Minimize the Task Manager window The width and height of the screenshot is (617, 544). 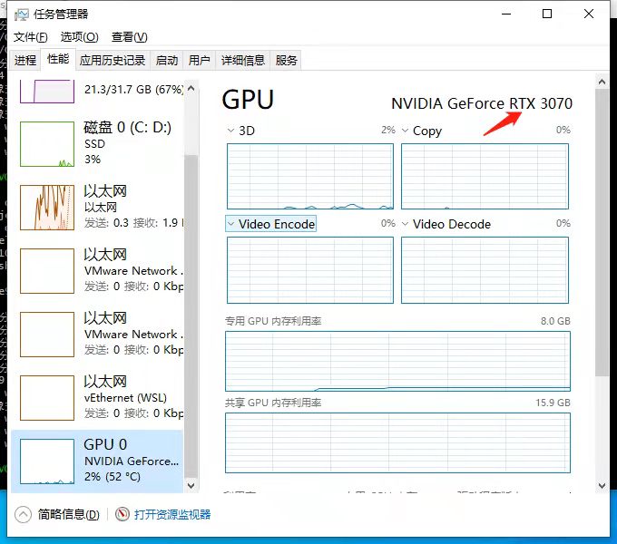coord(506,15)
